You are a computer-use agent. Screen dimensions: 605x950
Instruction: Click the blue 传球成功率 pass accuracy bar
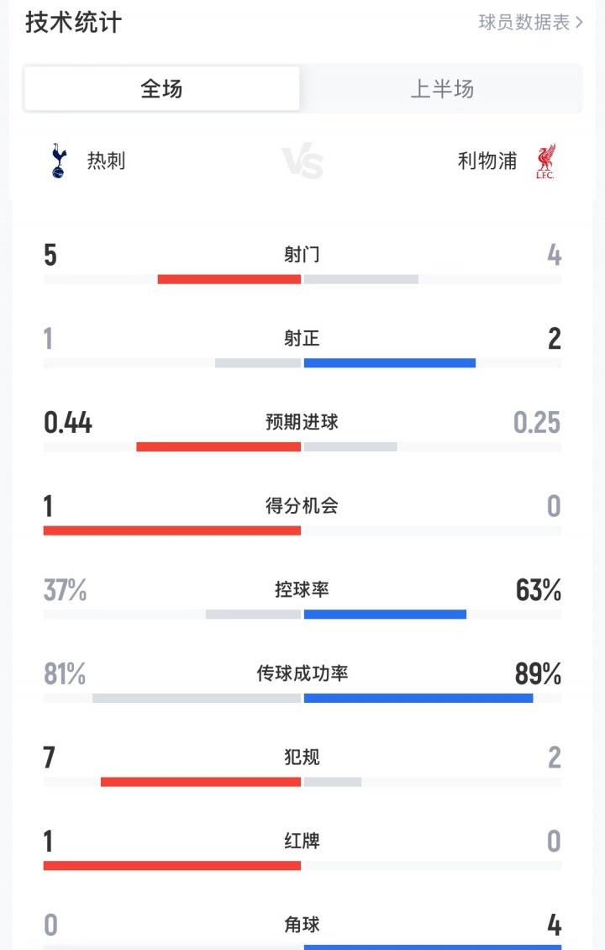(x=418, y=698)
